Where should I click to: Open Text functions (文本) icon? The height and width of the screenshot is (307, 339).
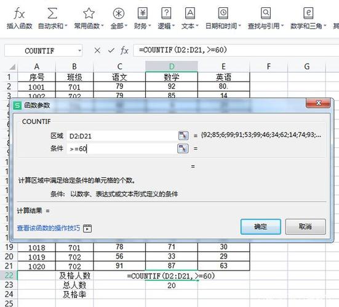(x=190, y=14)
